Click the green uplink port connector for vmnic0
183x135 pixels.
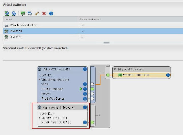[x=108, y=75]
